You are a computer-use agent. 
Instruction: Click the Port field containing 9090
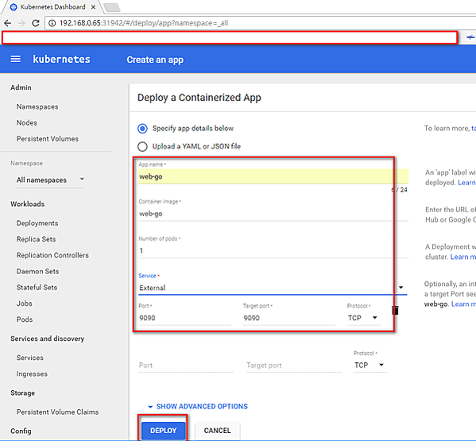pos(184,318)
